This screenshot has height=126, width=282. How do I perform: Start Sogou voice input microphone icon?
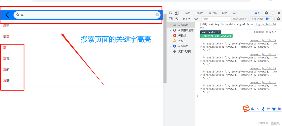263,109
